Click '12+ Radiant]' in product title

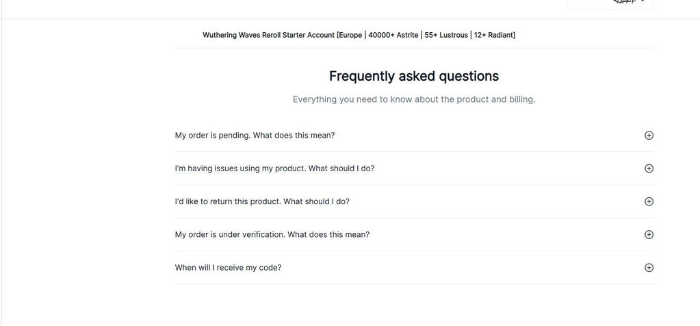(x=494, y=35)
